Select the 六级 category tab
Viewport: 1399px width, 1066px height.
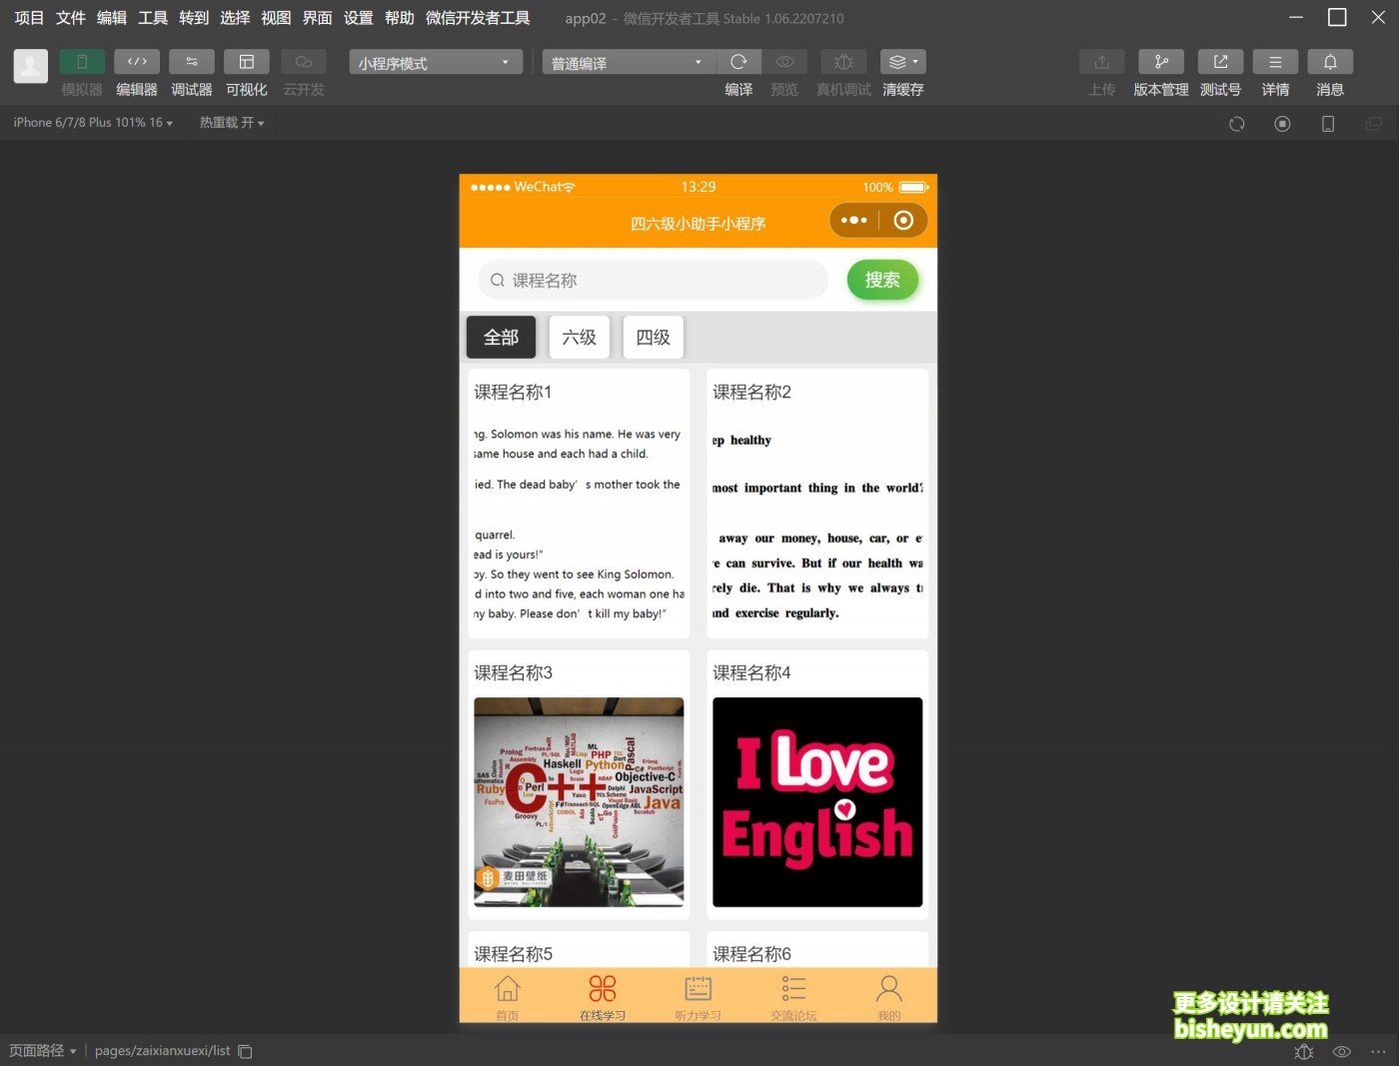click(x=579, y=338)
